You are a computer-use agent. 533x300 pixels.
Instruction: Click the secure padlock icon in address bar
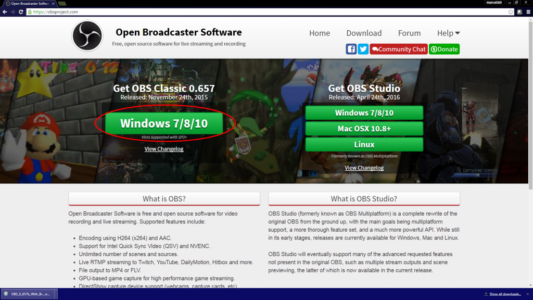(30, 11)
